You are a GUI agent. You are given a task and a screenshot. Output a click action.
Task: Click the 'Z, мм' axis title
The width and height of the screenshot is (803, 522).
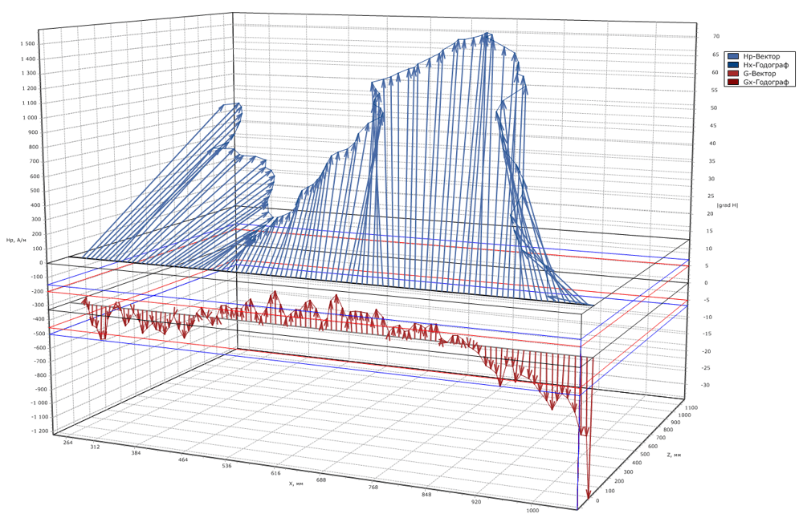(673, 455)
